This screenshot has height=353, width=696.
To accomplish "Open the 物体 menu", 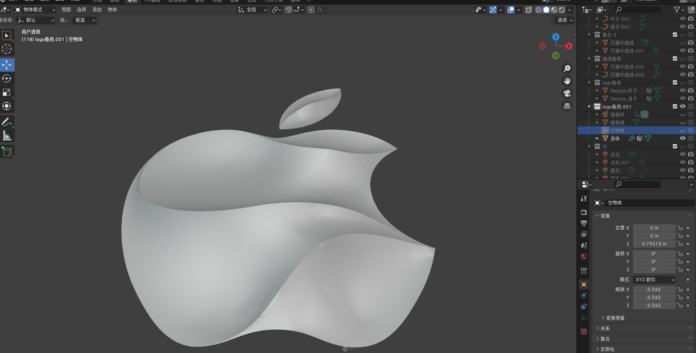I will (112, 10).
